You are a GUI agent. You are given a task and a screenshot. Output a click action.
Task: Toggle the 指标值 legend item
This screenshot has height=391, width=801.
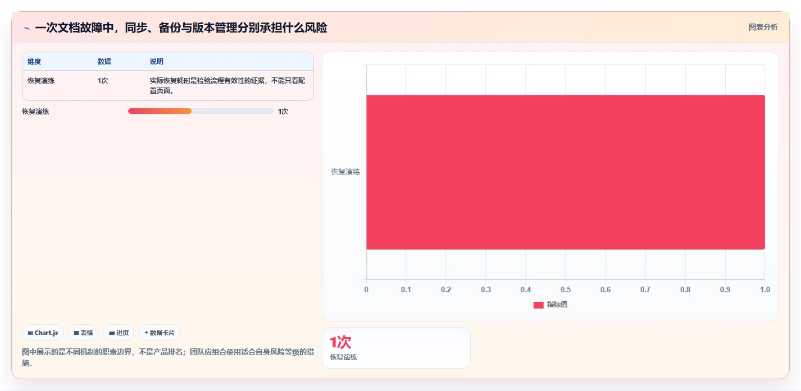[550, 305]
